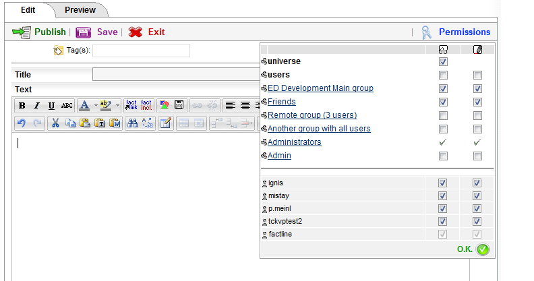
Task: Open Another group with all users link
Action: click(319, 129)
